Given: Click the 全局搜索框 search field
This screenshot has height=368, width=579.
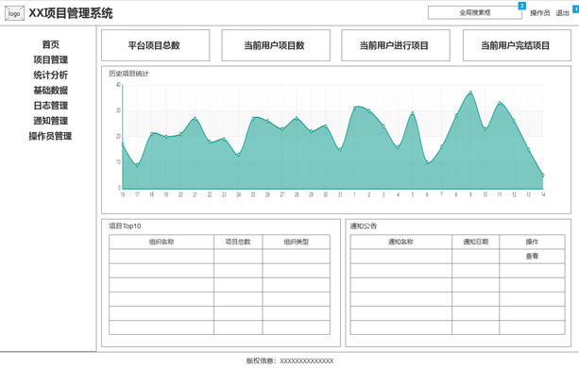Looking at the screenshot, I should pyautogui.click(x=475, y=12).
